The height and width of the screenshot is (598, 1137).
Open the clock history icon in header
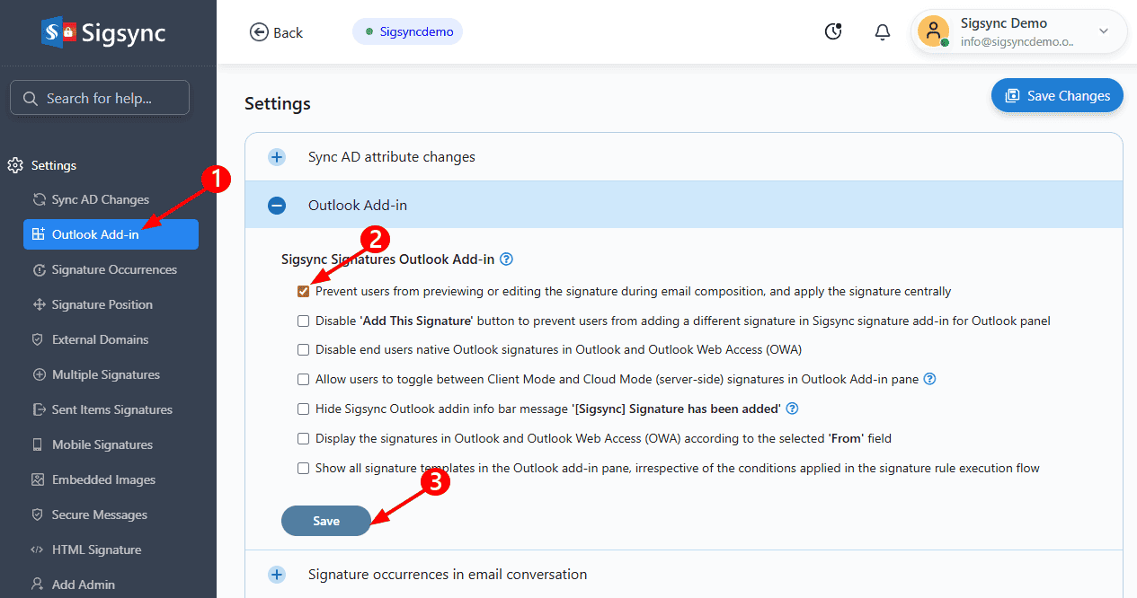pyautogui.click(x=833, y=32)
